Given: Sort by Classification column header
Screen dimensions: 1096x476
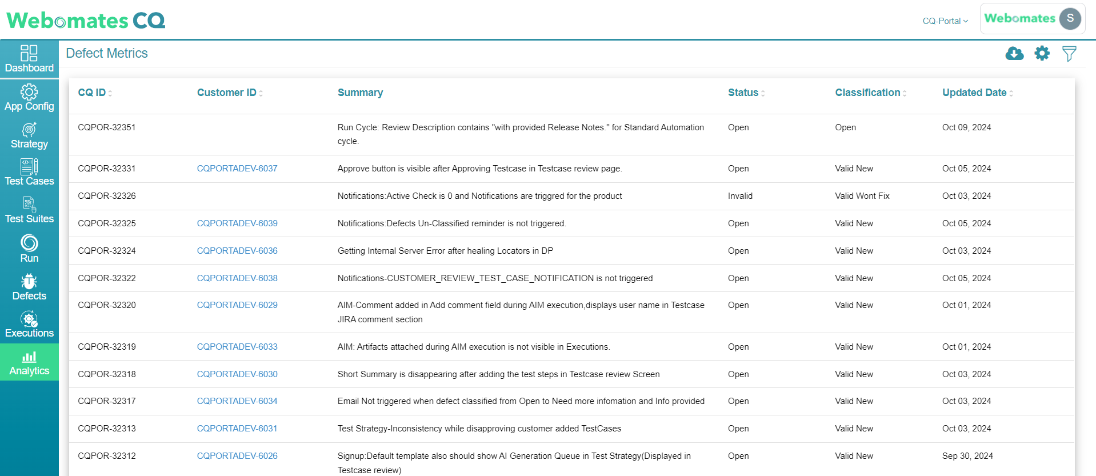Looking at the screenshot, I should 871,93.
